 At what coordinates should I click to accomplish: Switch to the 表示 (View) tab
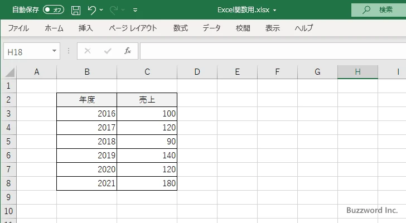tap(272, 28)
